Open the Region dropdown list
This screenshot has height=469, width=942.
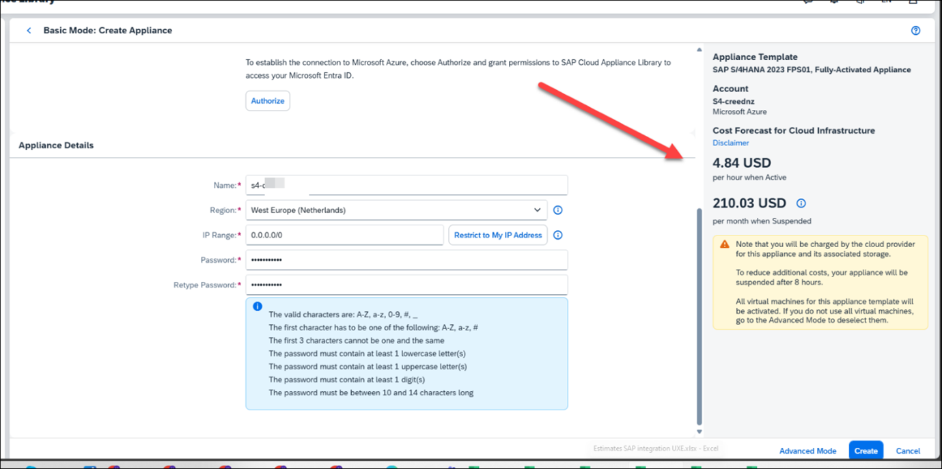[x=537, y=210]
